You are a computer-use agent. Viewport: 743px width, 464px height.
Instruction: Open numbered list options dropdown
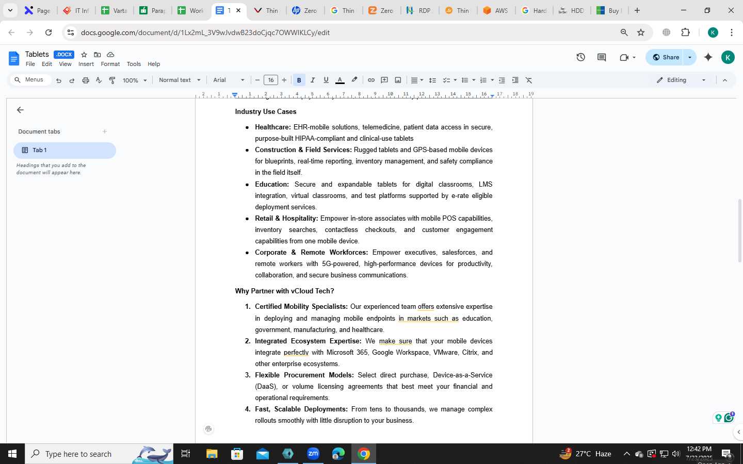click(x=487, y=80)
